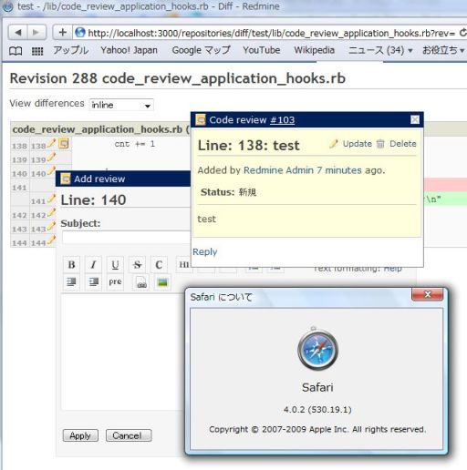Insert Heading 1 with H1 button
The image size is (467, 470).
tap(183, 265)
